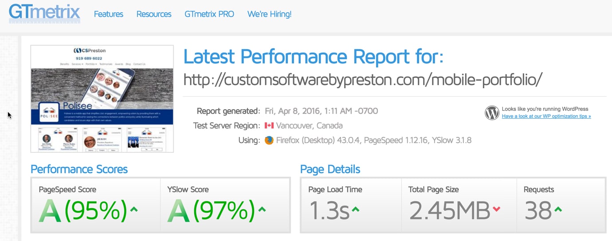Click the green arrow beside YSlow 97%
This screenshot has width=612, height=241.
click(262, 209)
